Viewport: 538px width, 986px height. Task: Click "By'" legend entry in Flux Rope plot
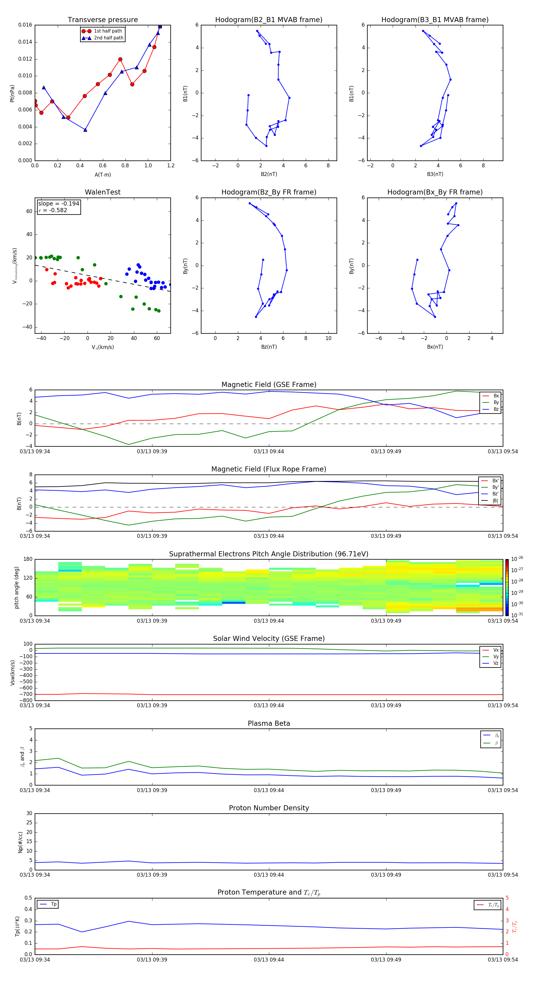pyautogui.click(x=490, y=487)
